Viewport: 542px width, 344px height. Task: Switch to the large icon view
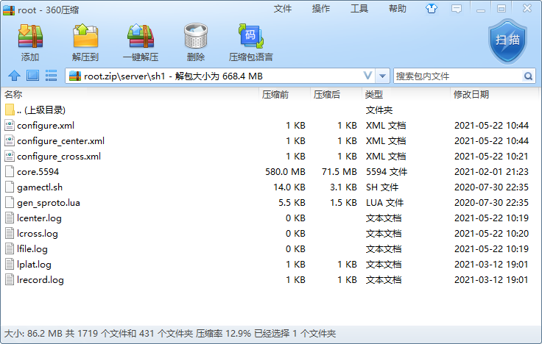click(x=32, y=76)
